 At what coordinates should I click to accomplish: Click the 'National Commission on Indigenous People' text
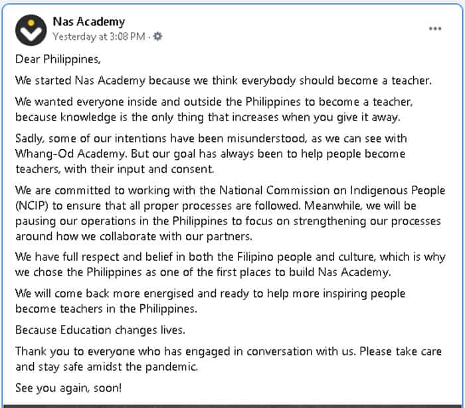coord(332,190)
